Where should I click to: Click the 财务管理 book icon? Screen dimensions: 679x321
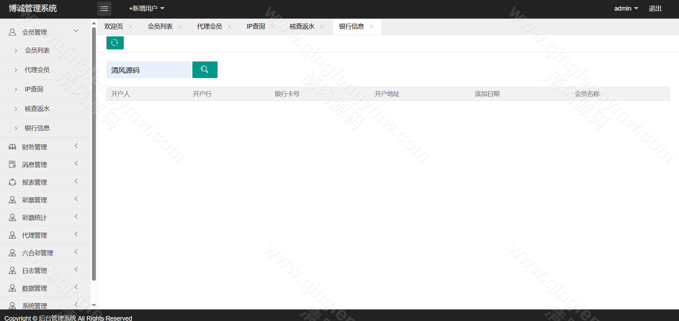12,147
